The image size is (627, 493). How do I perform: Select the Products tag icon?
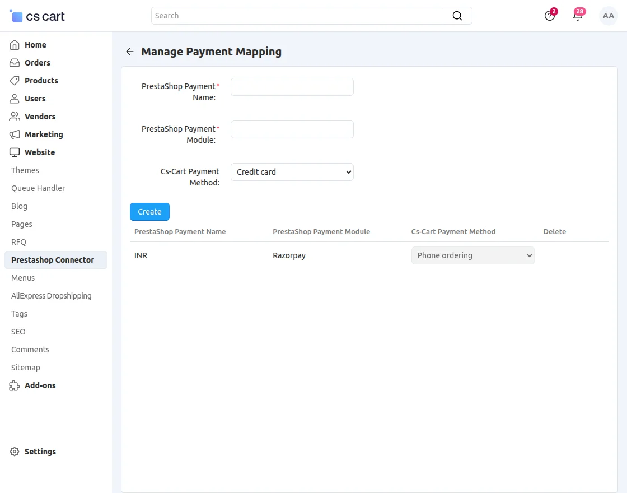click(15, 81)
